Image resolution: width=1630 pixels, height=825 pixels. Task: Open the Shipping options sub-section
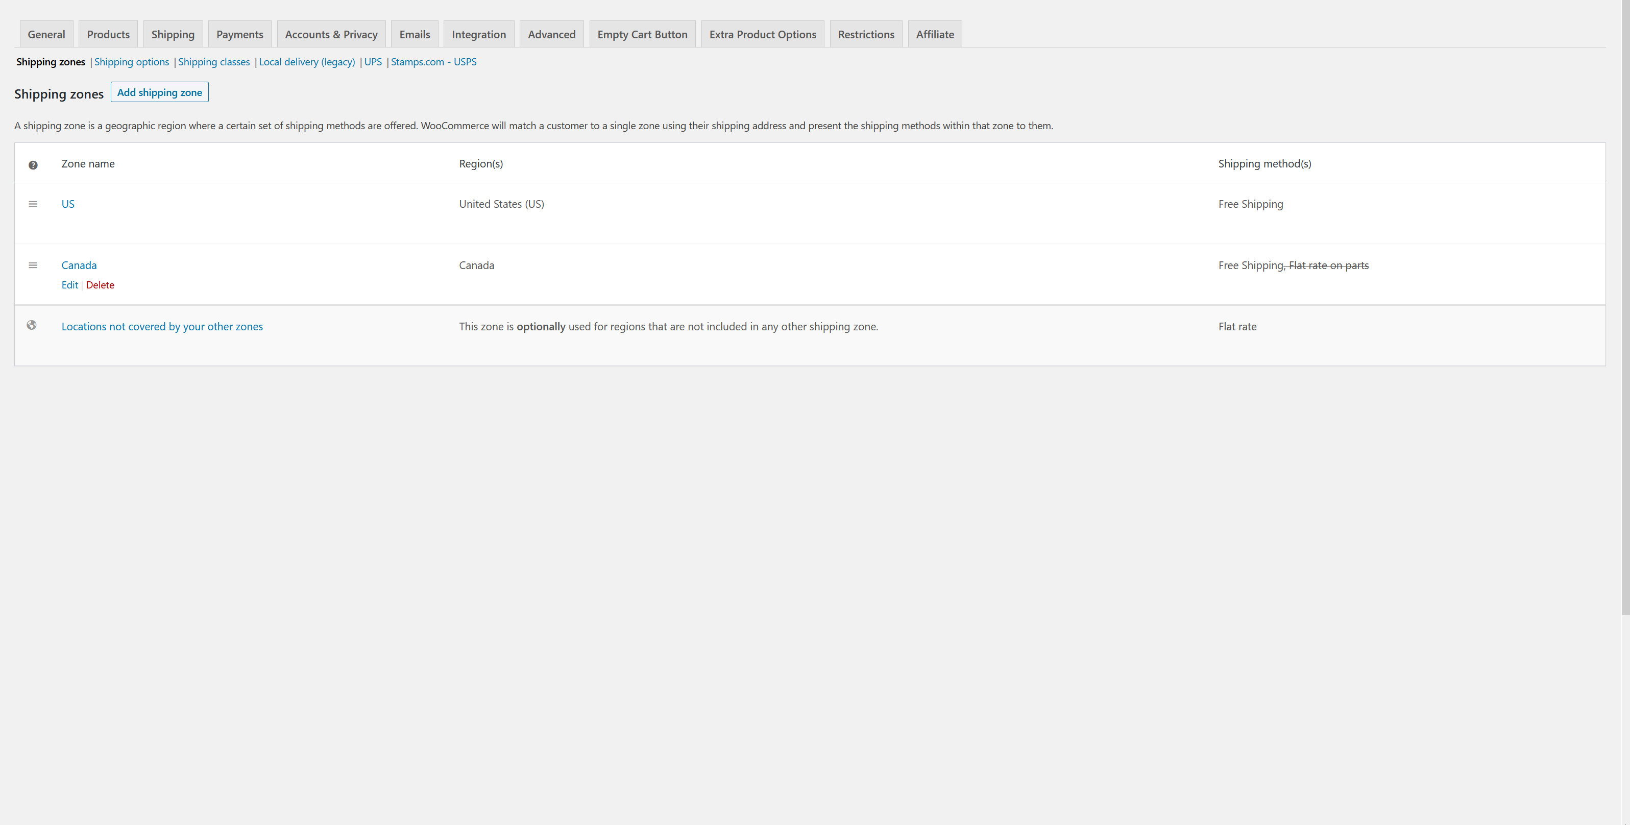(x=132, y=62)
